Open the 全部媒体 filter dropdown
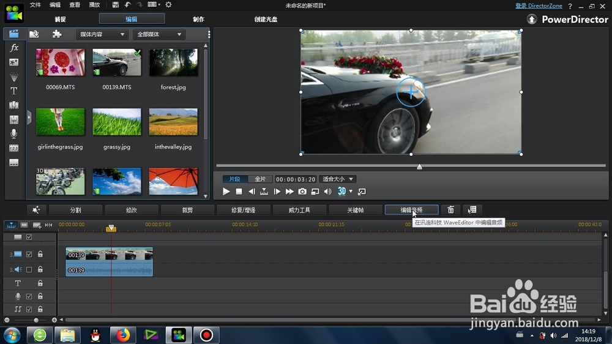 (159, 34)
